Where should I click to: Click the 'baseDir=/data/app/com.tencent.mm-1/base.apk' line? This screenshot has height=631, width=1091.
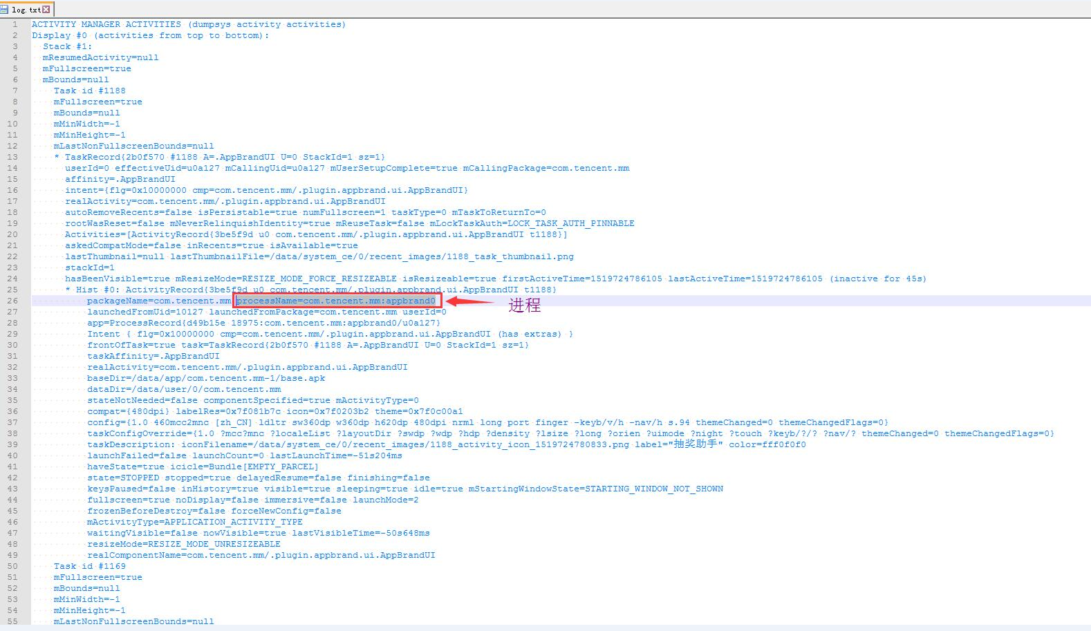pos(206,378)
